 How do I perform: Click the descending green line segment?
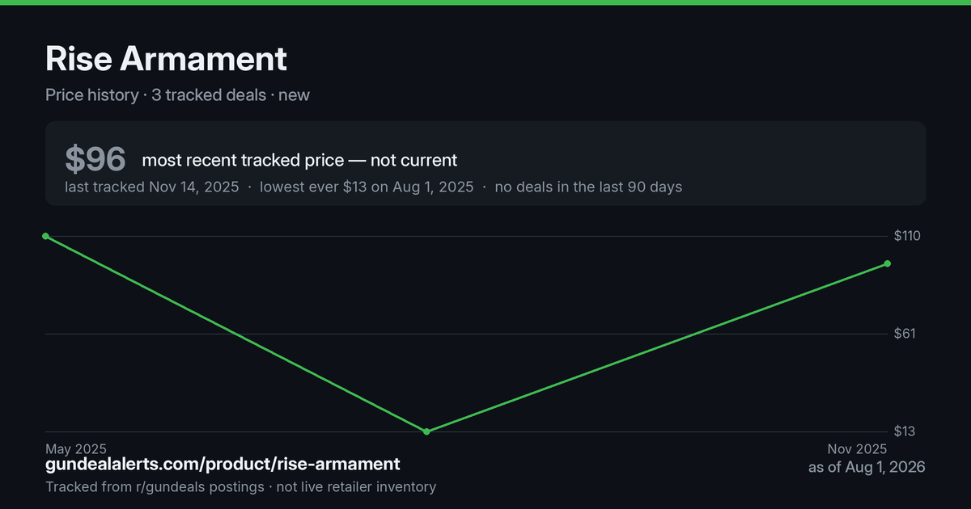[235, 334]
